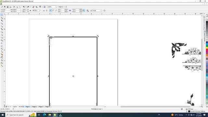Switch to the Page 4 tab
This screenshot has height=117, width=208.
(47, 107)
